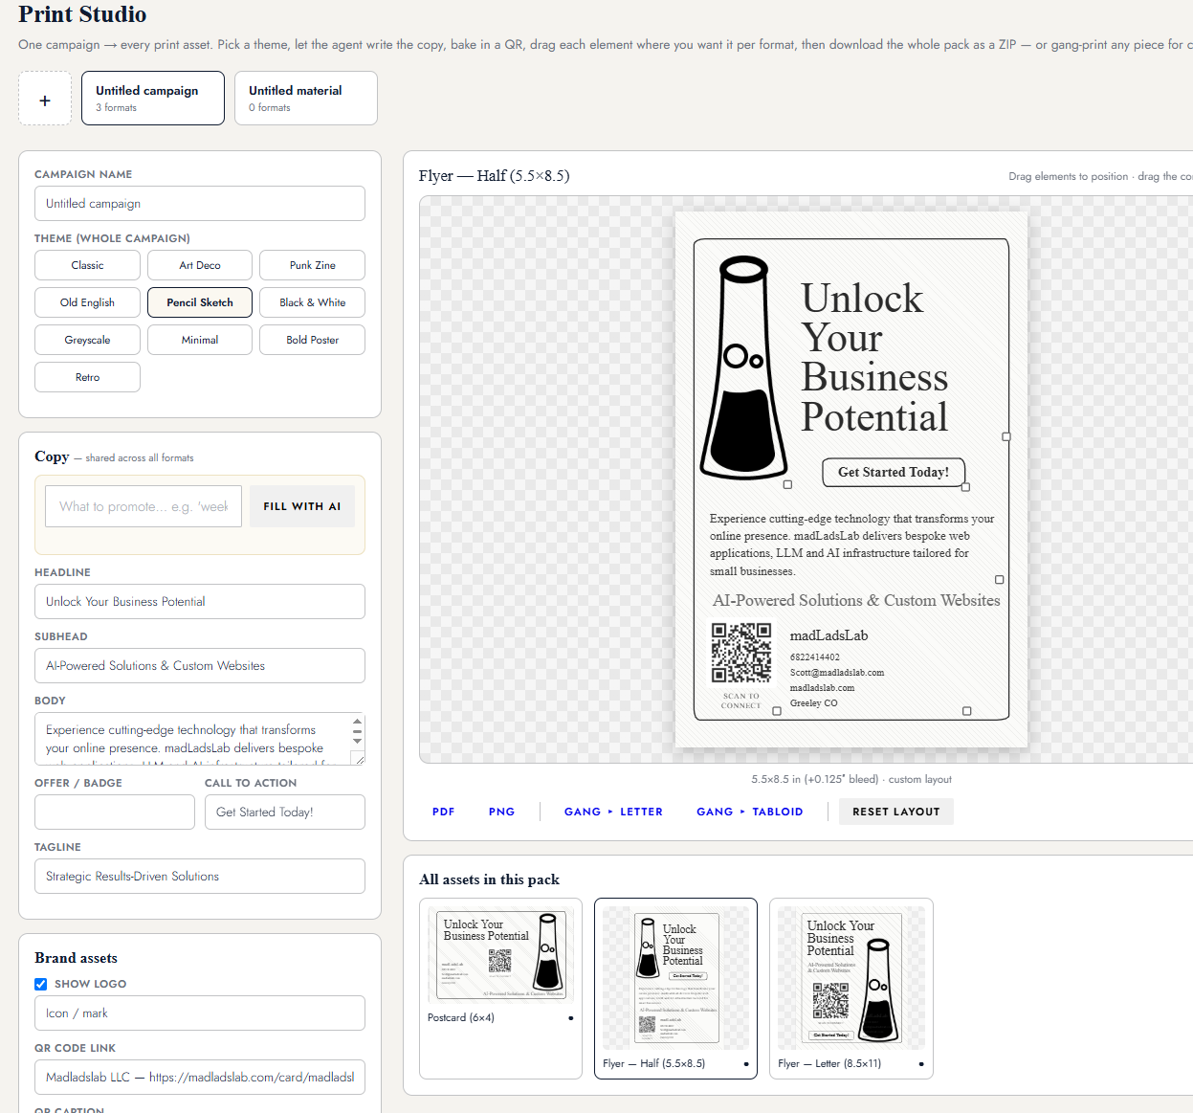Focus the empty Offer / Badge field
The width and height of the screenshot is (1193, 1113).
coord(115,812)
